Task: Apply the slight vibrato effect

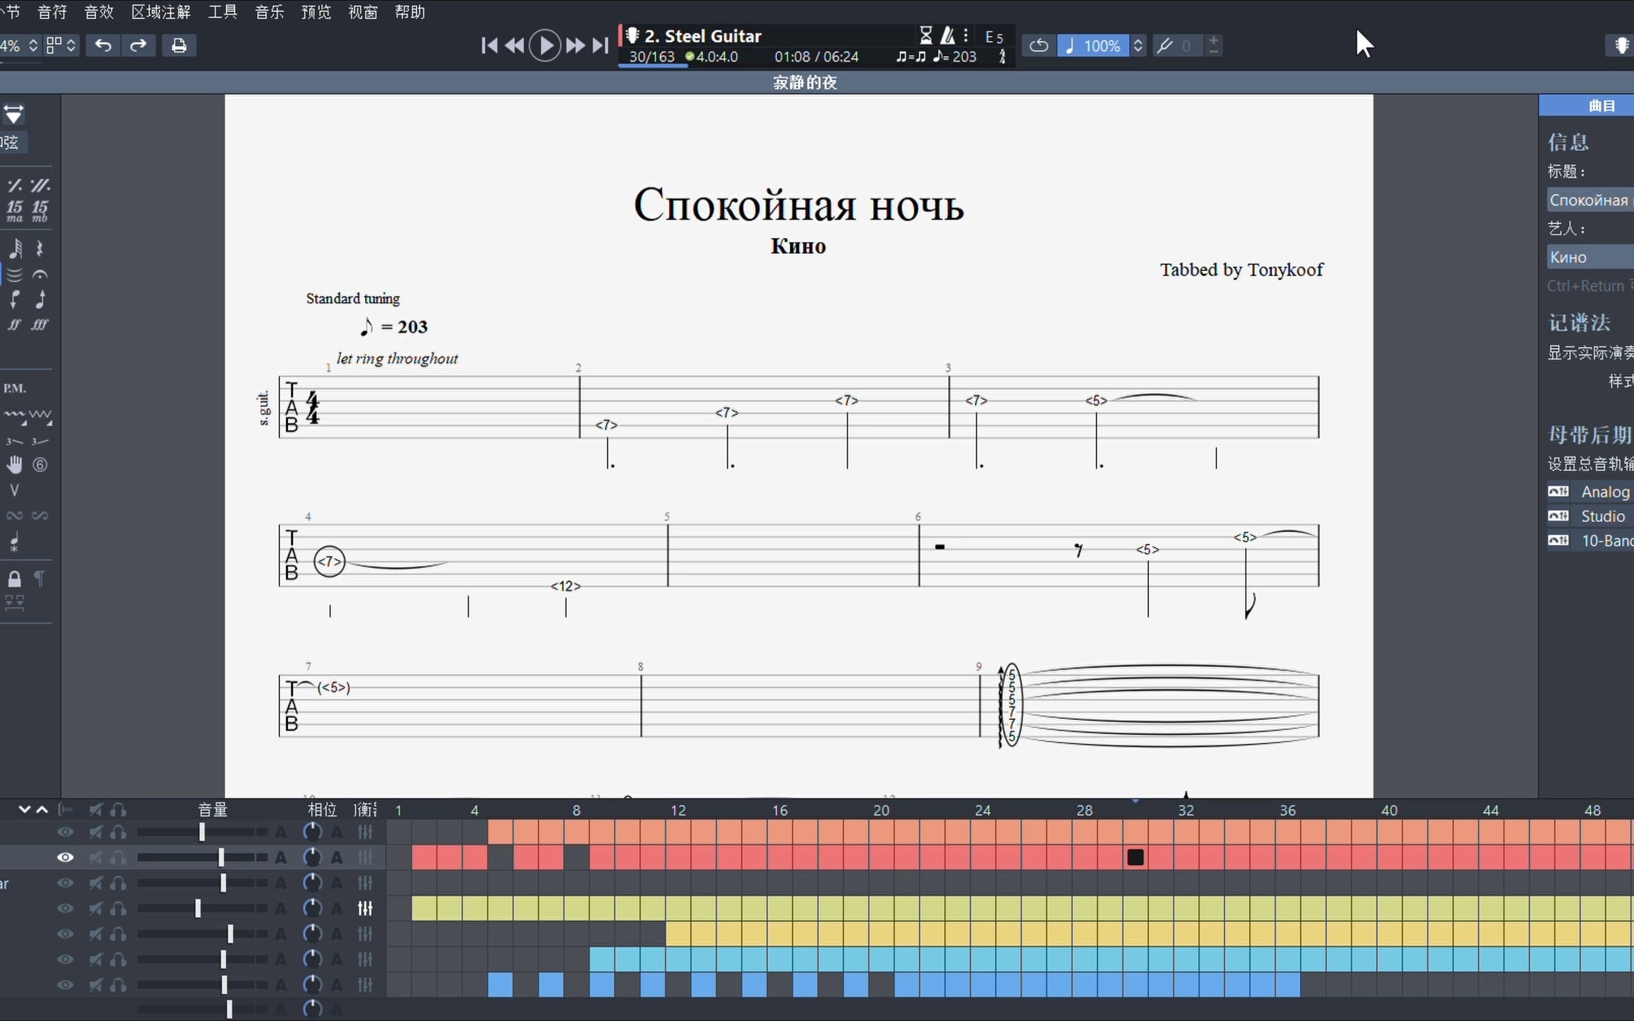Action: (x=15, y=416)
